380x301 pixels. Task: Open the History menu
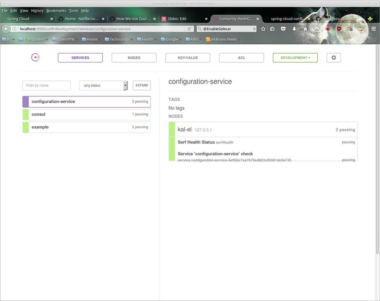(x=37, y=11)
